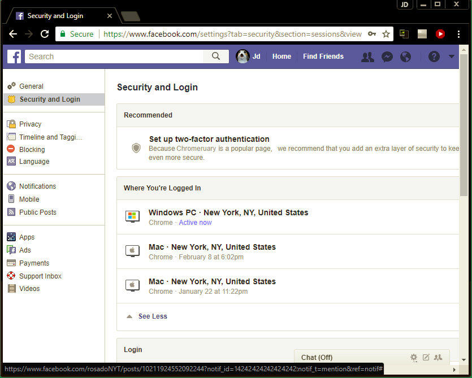
Task: Click the two-factor authentication shield icon
Action: [136, 148]
